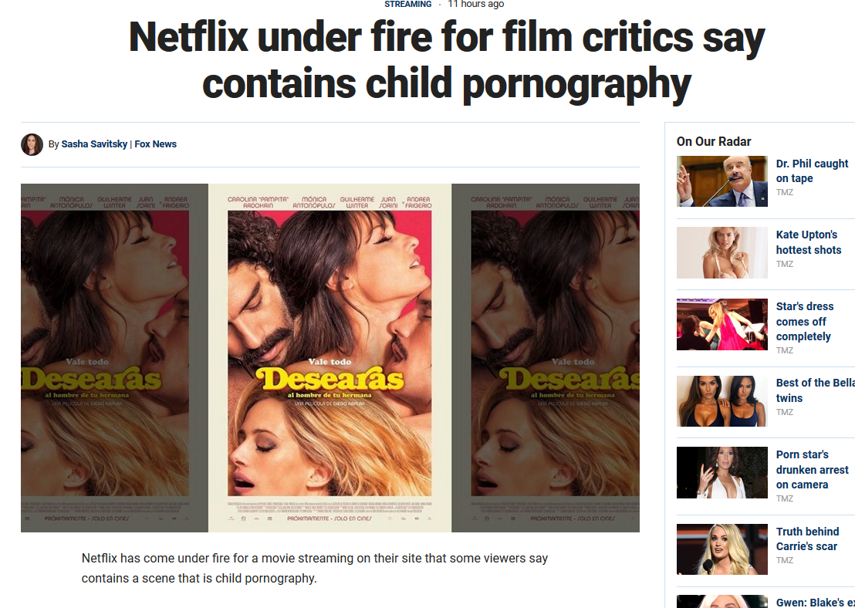The height and width of the screenshot is (608, 855).
Task: Click the drunken arrest story thumbnail
Action: [722, 473]
